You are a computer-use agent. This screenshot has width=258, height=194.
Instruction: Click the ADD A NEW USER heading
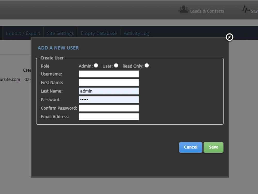pos(58,48)
